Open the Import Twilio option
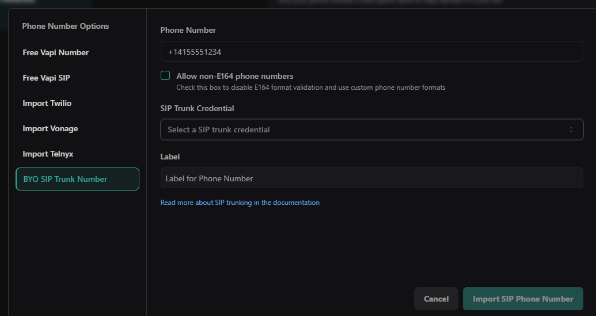This screenshot has height=316, width=596. 47,103
